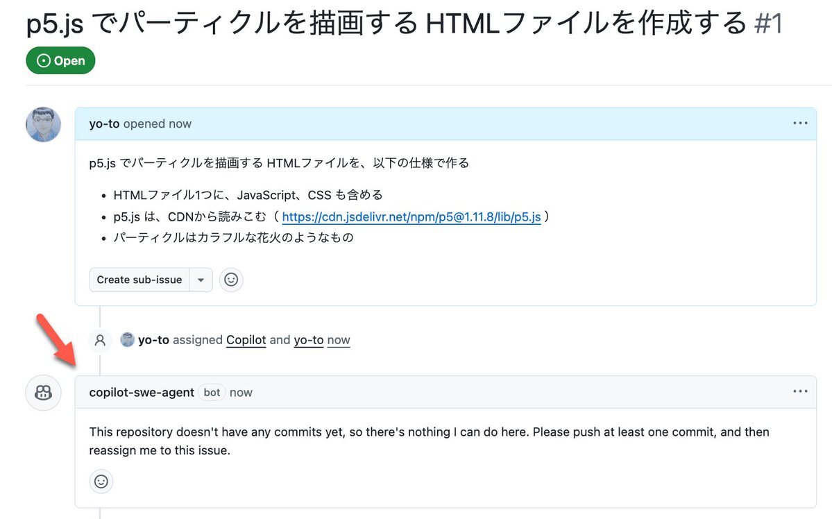832x519 pixels.
Task: Click the 'opened now' timestamp in issue header
Action: tap(158, 124)
